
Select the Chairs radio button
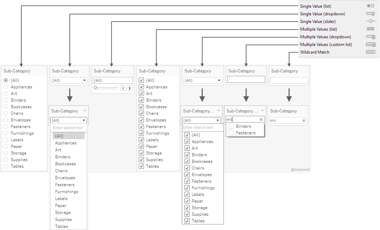[6, 113]
